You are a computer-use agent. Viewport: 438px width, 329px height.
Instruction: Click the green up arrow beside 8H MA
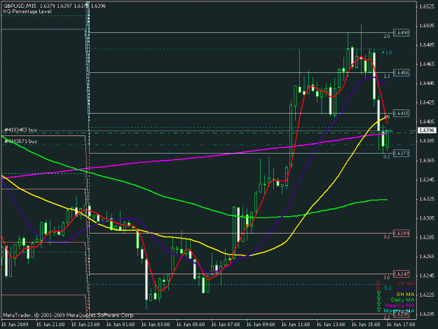click(x=378, y=293)
